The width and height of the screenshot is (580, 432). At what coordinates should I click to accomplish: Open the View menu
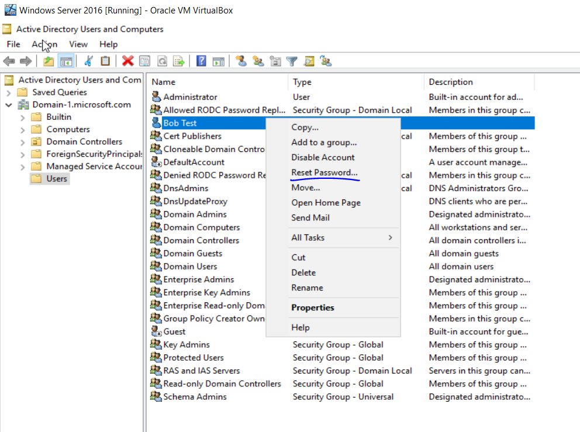(x=78, y=44)
